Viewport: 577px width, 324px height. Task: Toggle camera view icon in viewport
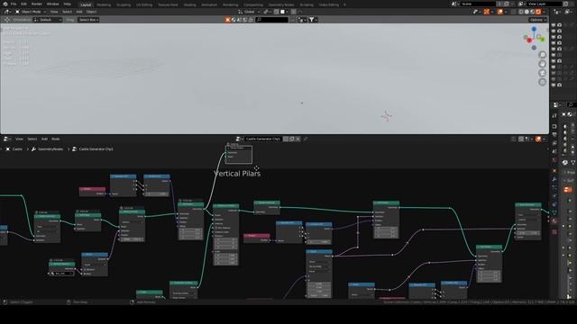click(x=543, y=73)
